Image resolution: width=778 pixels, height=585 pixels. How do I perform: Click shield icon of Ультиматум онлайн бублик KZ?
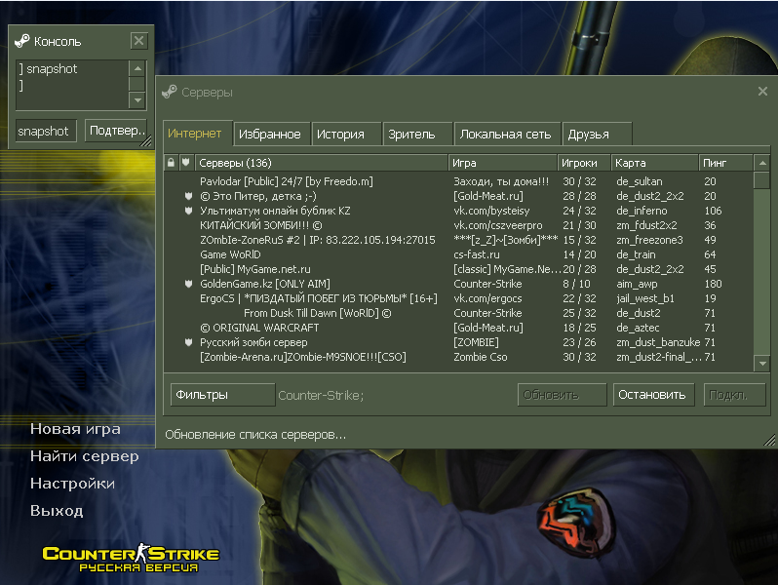pyautogui.click(x=188, y=211)
